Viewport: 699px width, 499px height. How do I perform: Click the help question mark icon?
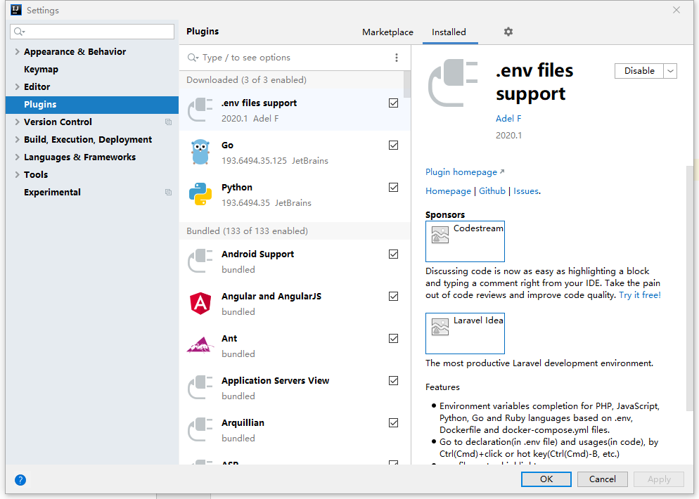(x=20, y=480)
